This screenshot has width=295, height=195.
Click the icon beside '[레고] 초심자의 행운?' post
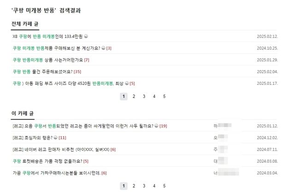coord(55,137)
